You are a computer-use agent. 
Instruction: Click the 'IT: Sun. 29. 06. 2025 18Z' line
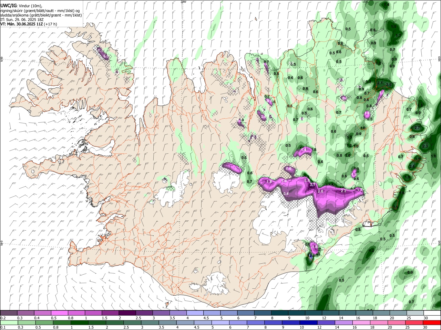pyautogui.click(x=22, y=20)
